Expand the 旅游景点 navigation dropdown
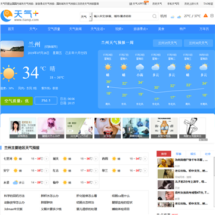Screen dimensions: 215x215 pyautogui.click(x=140, y=29)
